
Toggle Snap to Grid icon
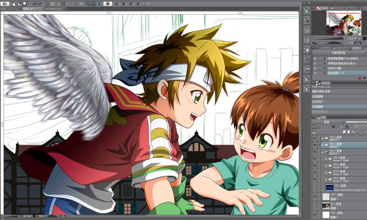click(99, 4)
